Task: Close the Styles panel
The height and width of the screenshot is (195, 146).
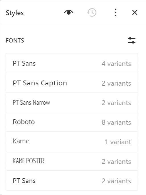Action: pyautogui.click(x=135, y=13)
